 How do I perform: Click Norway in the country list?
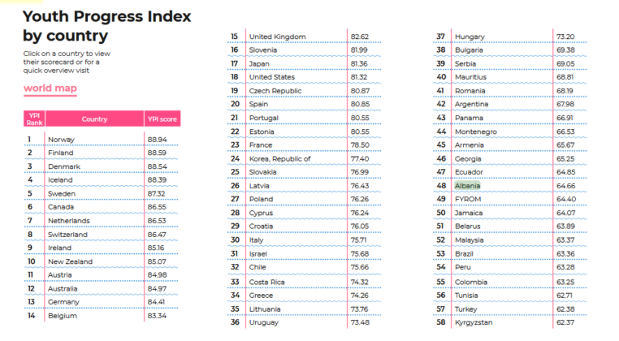pos(62,140)
